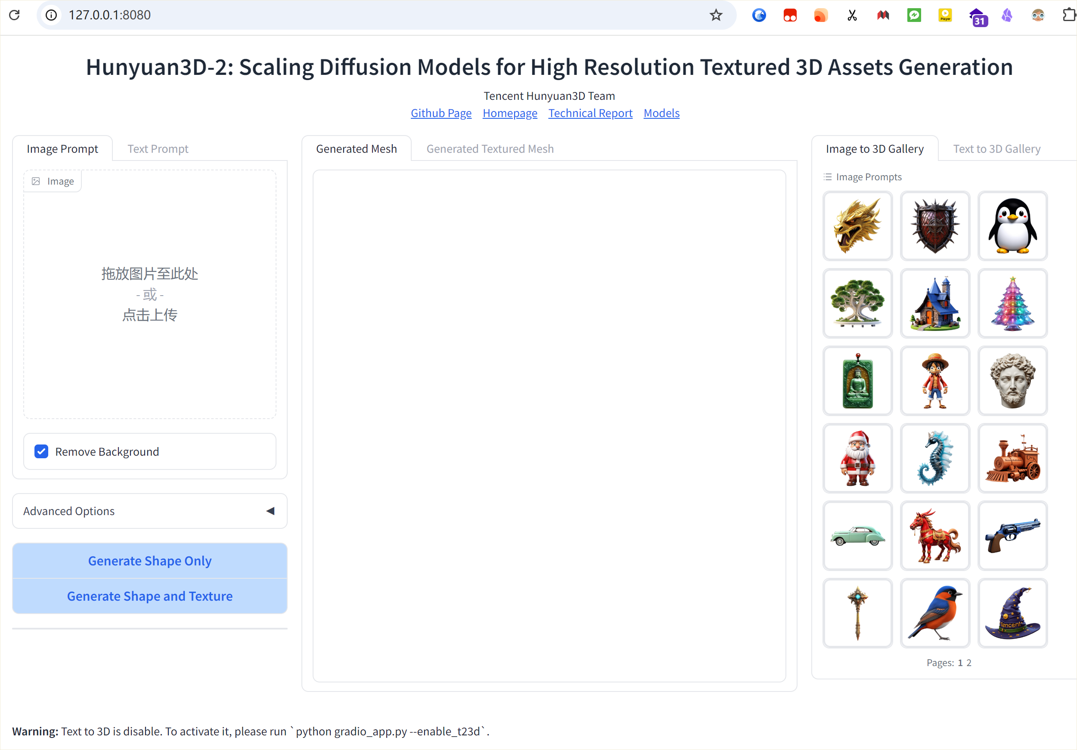The height and width of the screenshot is (750, 1077).
Task: Select the straw-hat cartoon boy example
Action: (935, 381)
